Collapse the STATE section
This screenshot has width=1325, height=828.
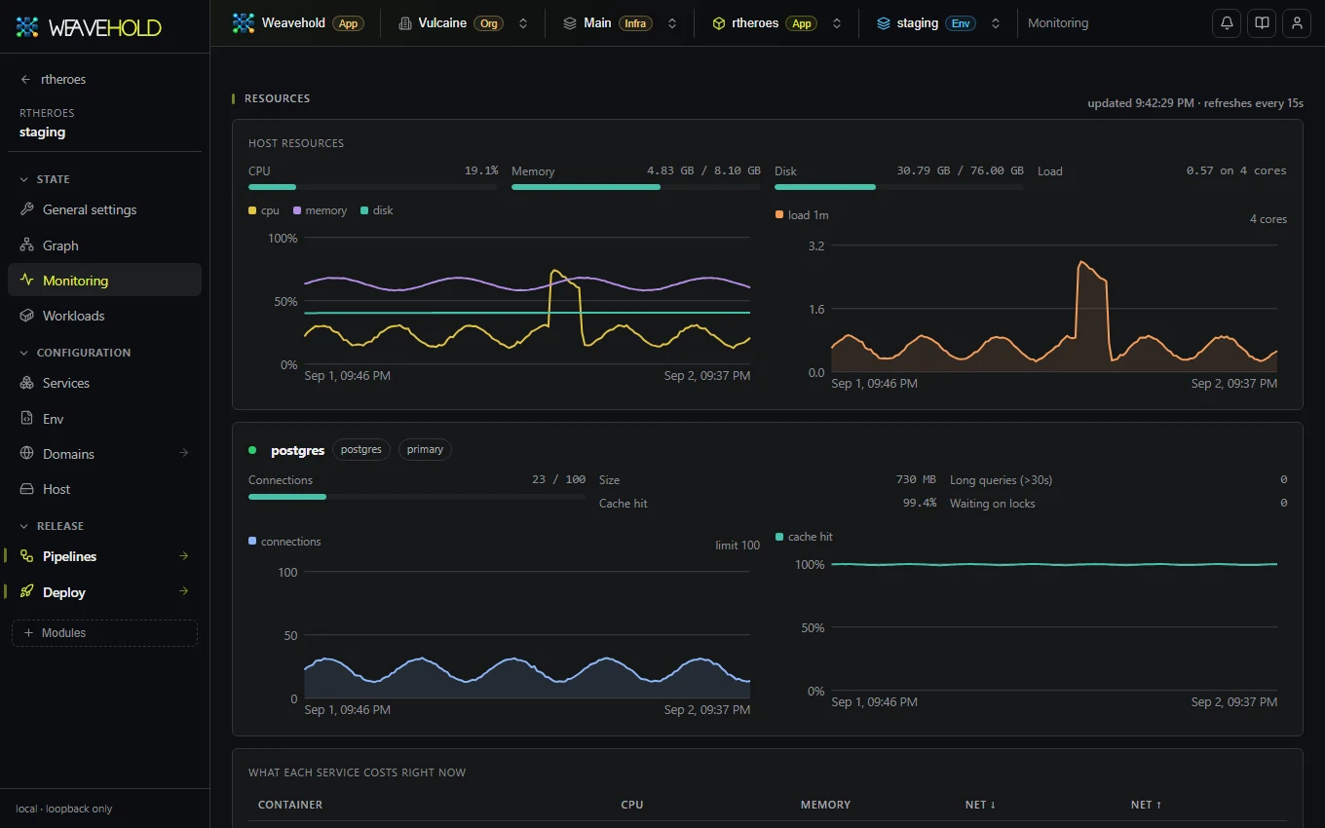click(45, 179)
